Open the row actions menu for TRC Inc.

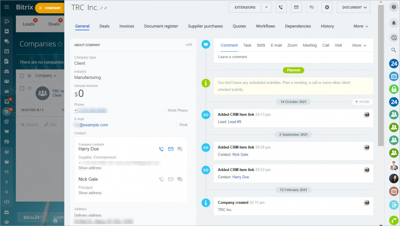[30, 89]
